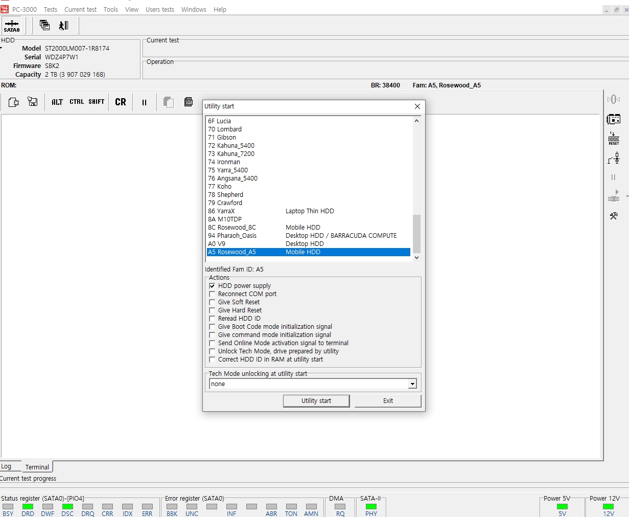The height and width of the screenshot is (517, 629).
Task: Click the RESET counter icon
Action: 614,139
